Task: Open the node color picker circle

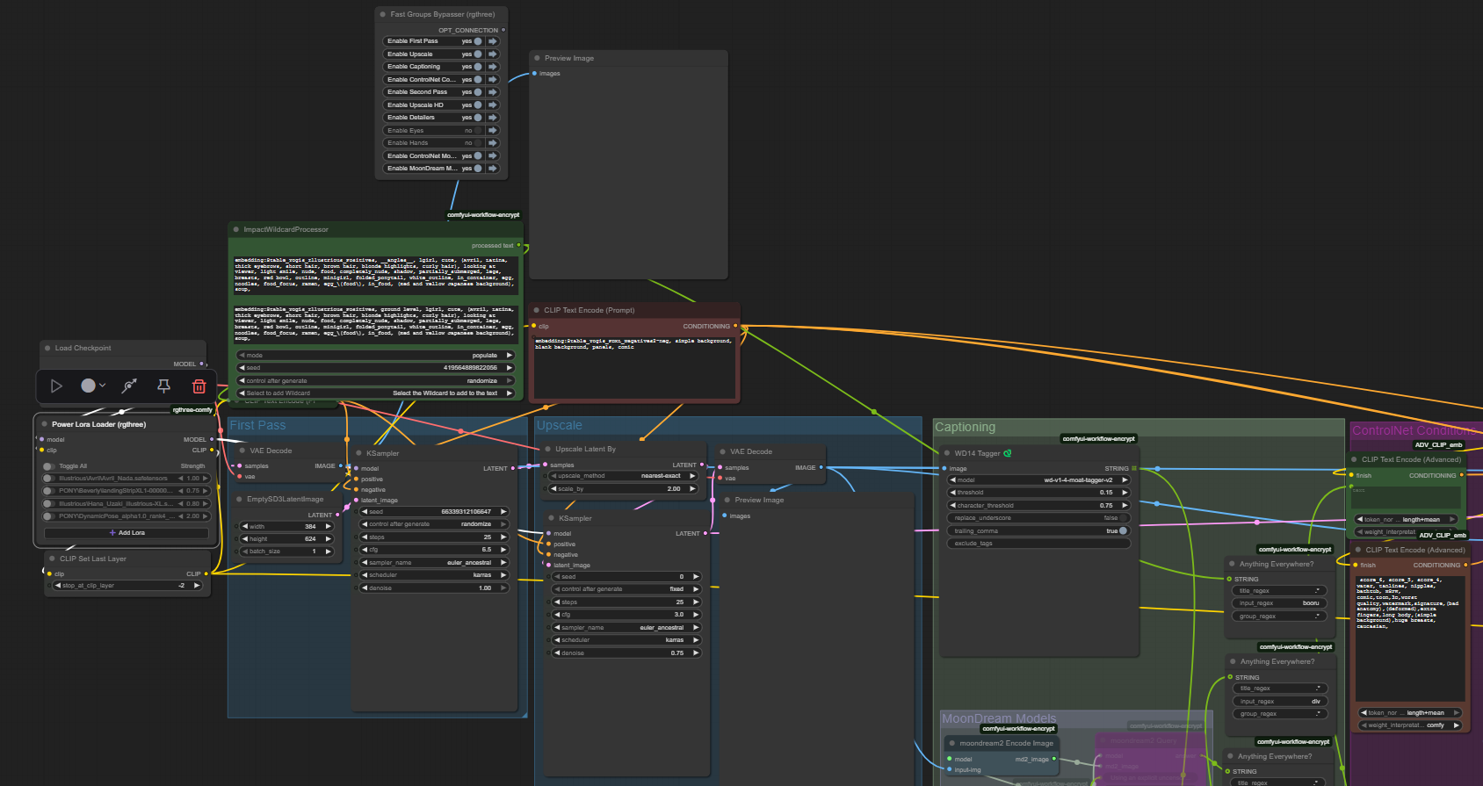Action: click(x=88, y=386)
